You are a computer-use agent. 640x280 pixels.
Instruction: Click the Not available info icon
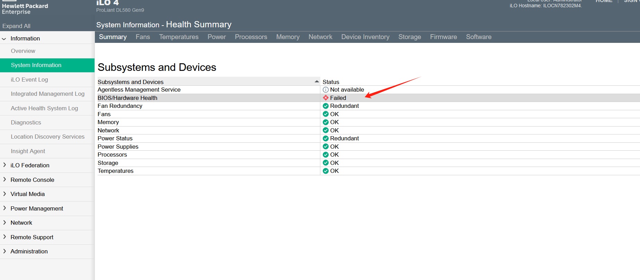click(x=326, y=90)
